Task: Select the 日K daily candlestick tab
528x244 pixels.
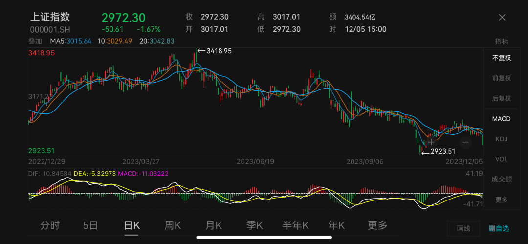Action: [x=132, y=225]
